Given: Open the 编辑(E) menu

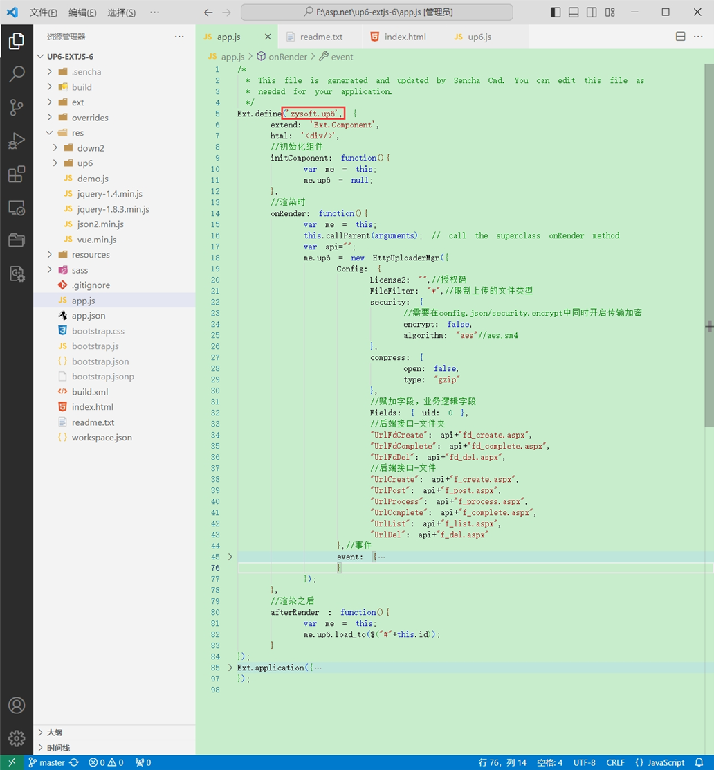Looking at the screenshot, I should (x=82, y=12).
